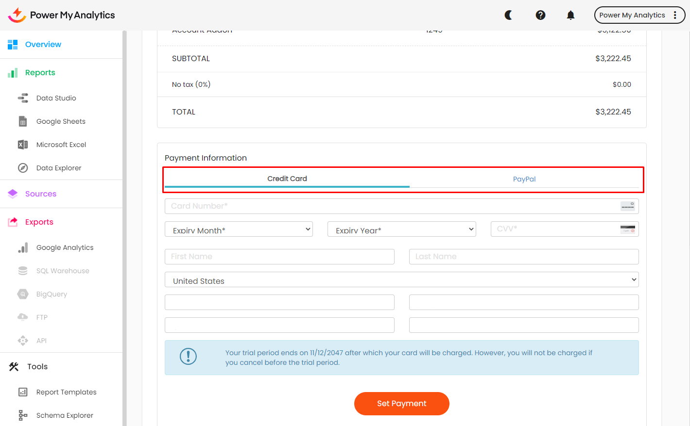Click the Google Sheets sidebar icon
Image resolution: width=690 pixels, height=426 pixels.
tap(23, 121)
